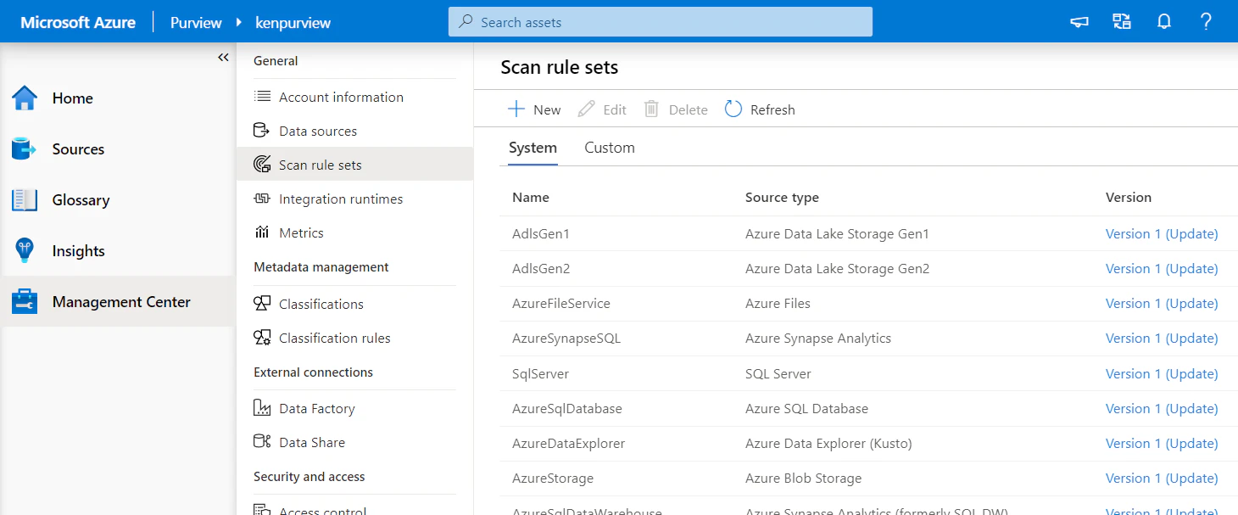Select the AzureSqlDatabase row name
The width and height of the screenshot is (1238, 515).
(567, 408)
